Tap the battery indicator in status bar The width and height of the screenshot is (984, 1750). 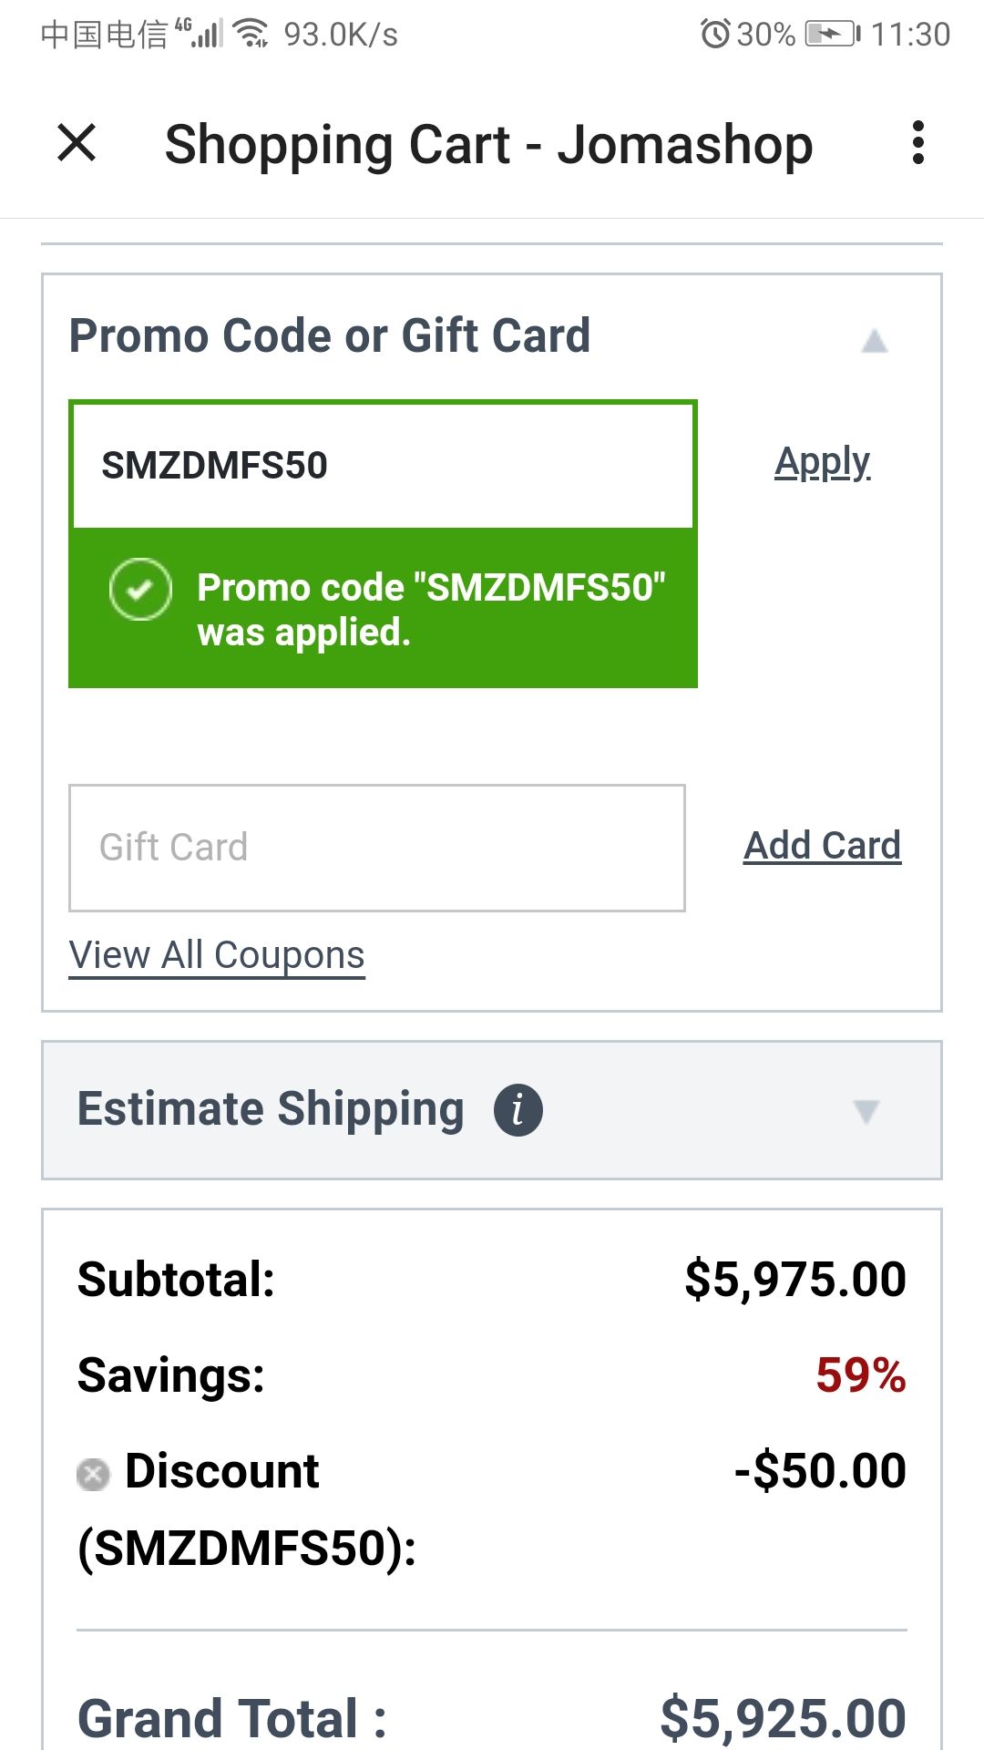(833, 35)
